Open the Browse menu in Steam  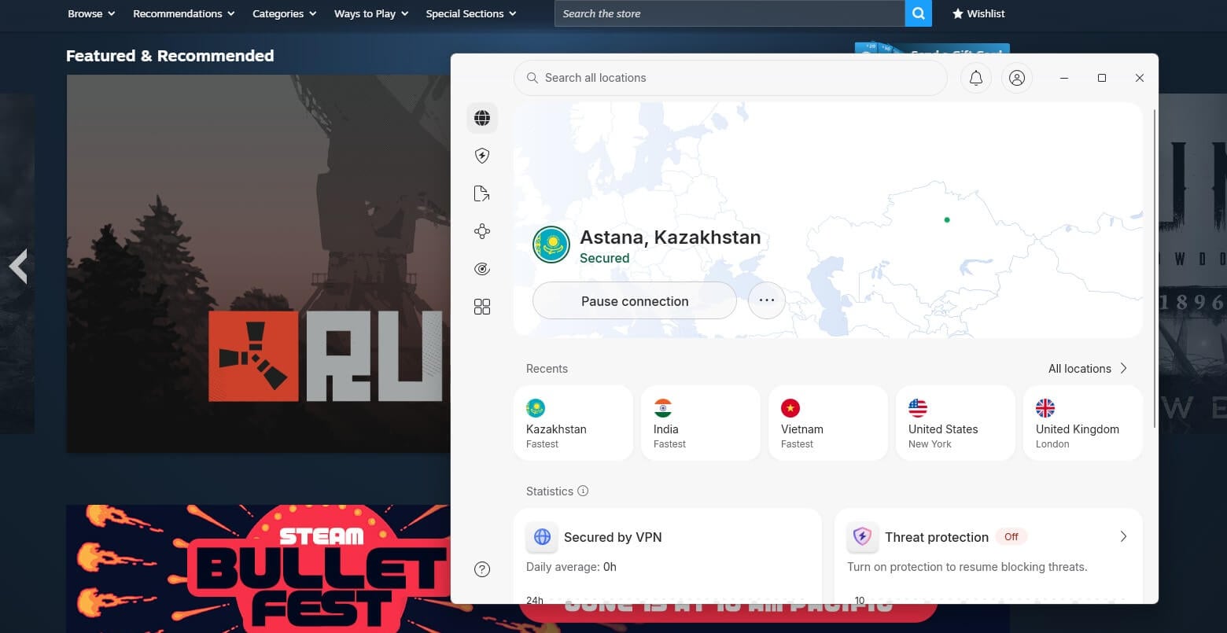91,13
